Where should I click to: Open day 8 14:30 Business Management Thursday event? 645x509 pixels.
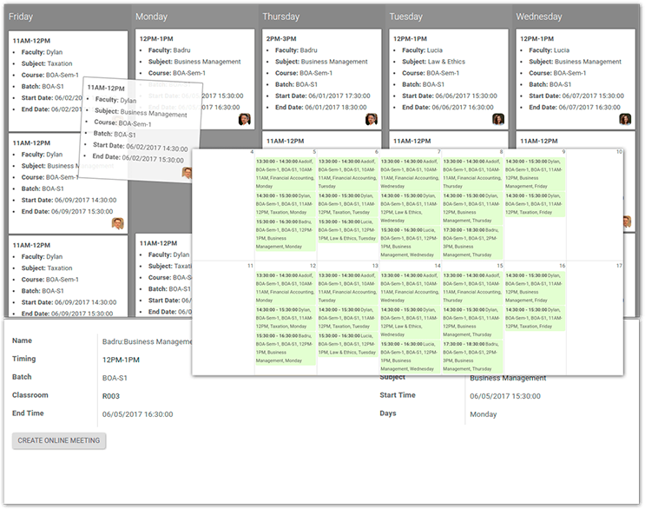472,208
